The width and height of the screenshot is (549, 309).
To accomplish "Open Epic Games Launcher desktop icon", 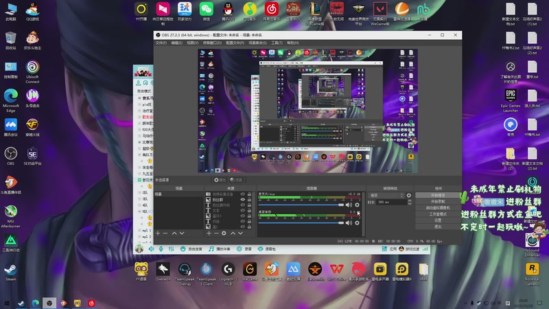I will coord(511,100).
